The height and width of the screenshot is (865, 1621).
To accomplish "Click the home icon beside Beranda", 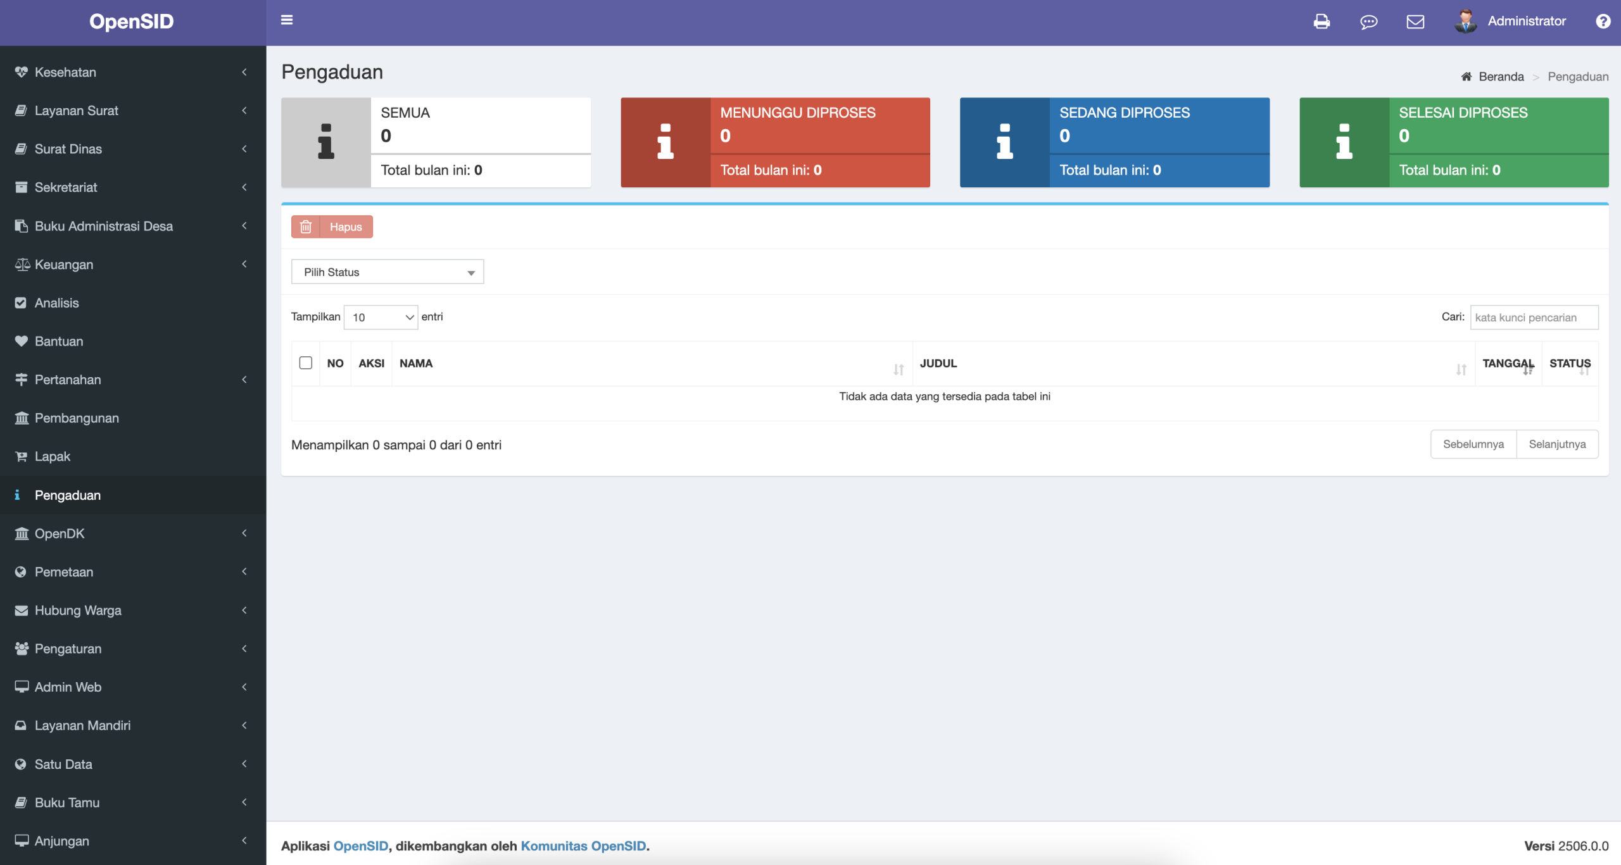I will [1466, 77].
